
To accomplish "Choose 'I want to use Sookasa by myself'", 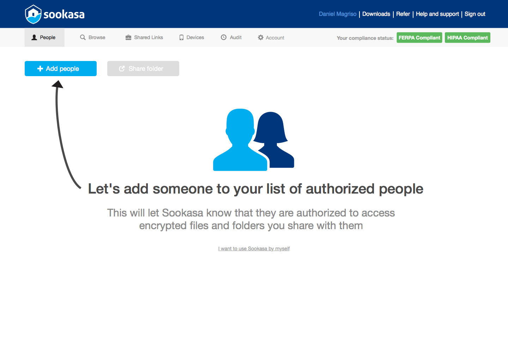I will 254,249.
